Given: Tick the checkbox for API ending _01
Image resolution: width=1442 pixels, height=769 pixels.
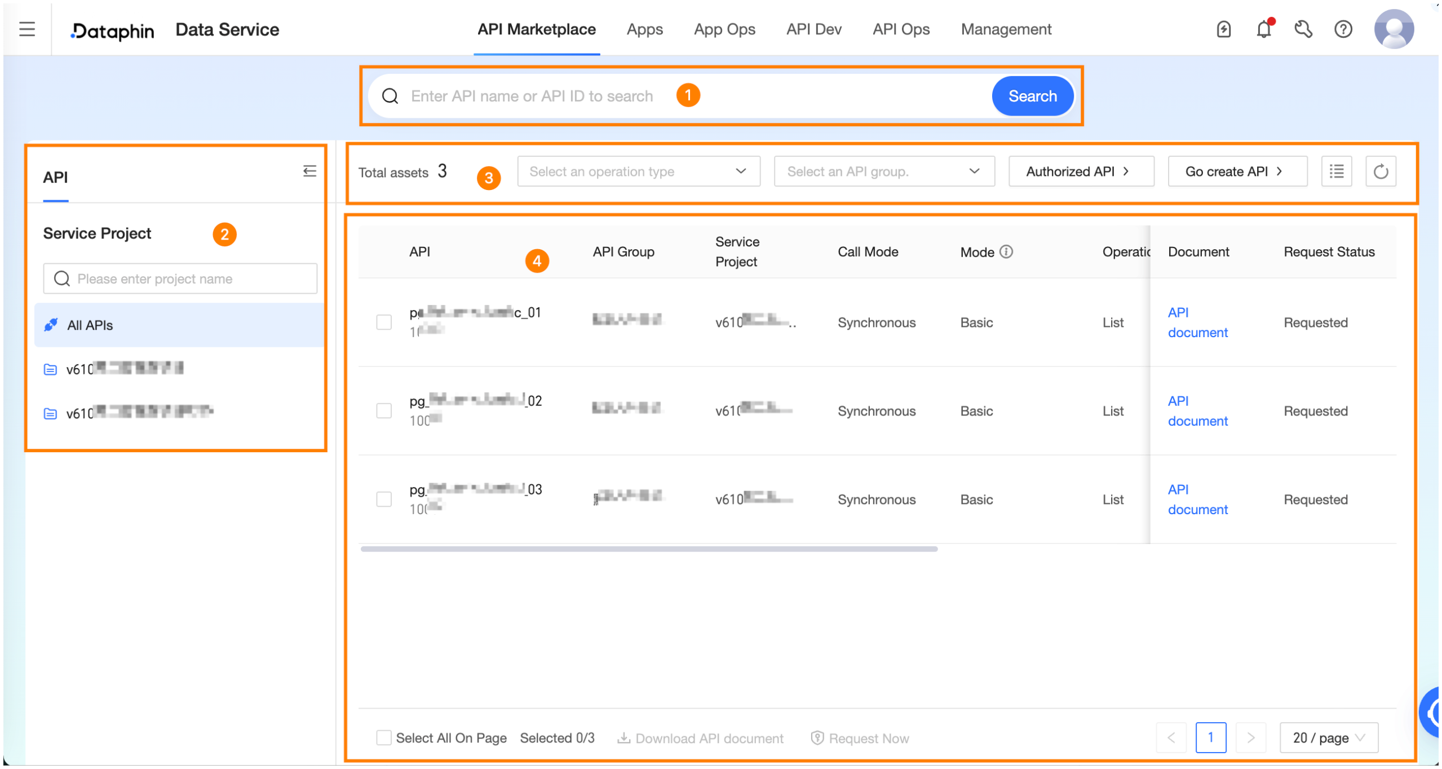Looking at the screenshot, I should point(384,322).
